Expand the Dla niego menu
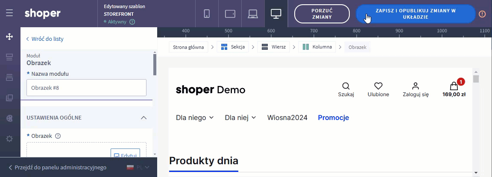The width and height of the screenshot is (492, 177). point(195,117)
